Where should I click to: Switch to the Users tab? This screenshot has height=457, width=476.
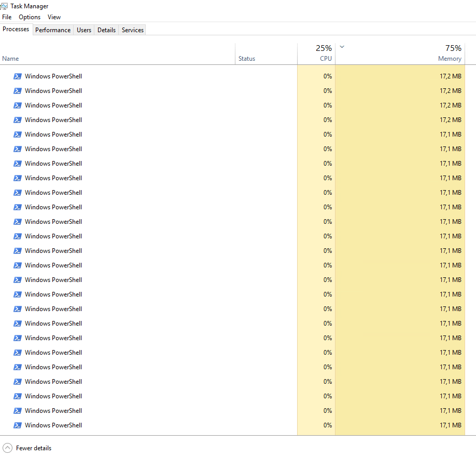(x=84, y=30)
